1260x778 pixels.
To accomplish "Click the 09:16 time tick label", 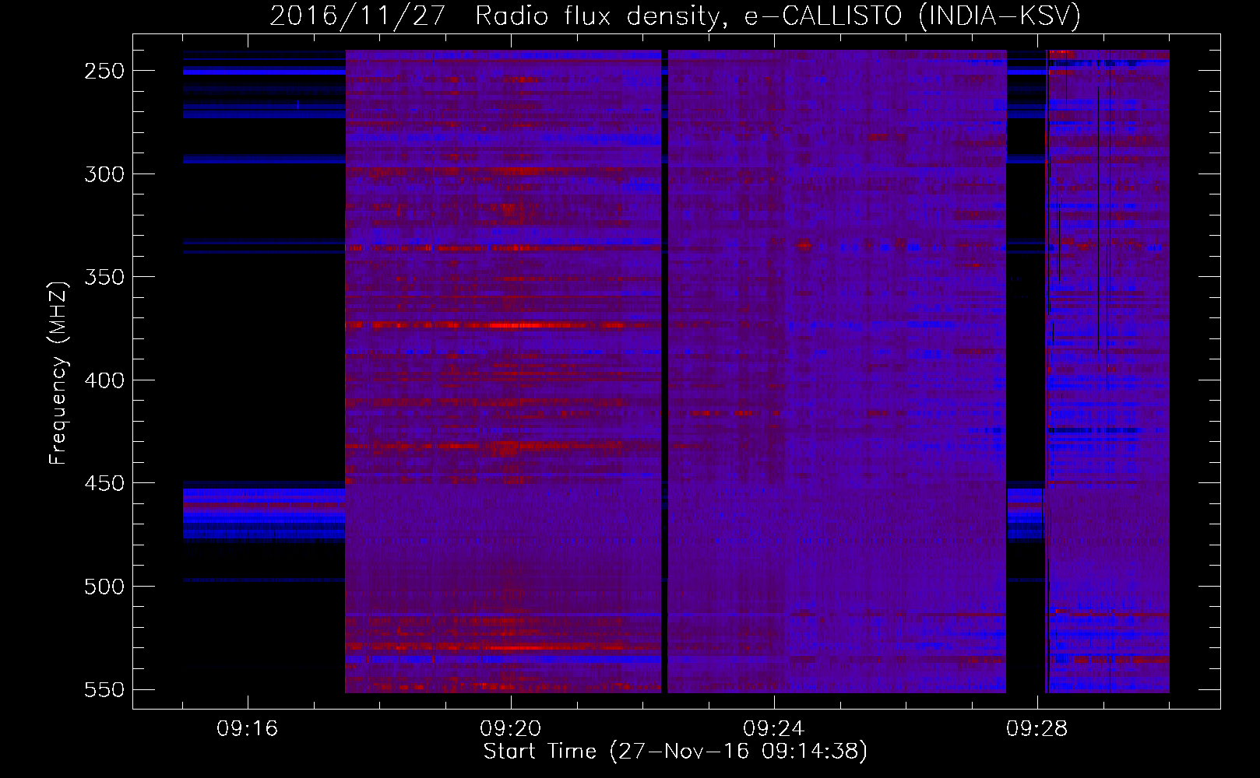I will 248,729.
